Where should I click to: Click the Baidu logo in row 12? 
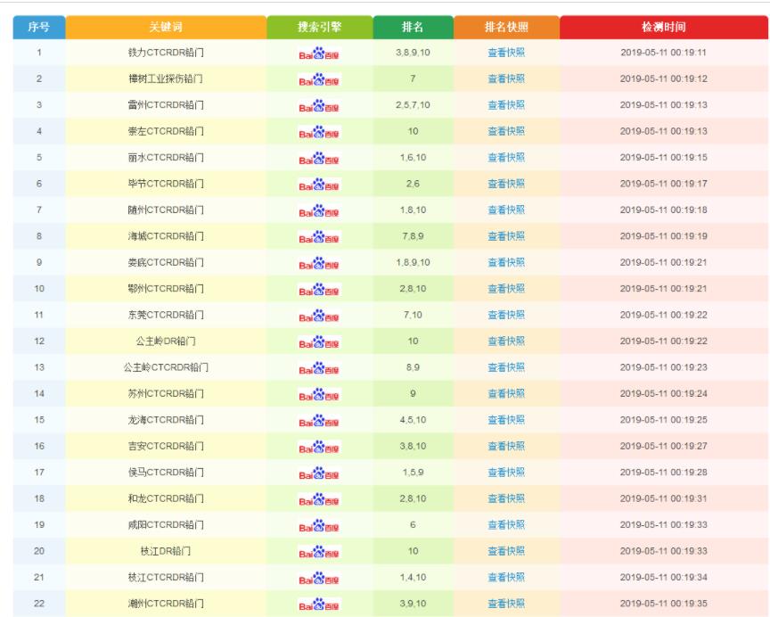pos(319,341)
